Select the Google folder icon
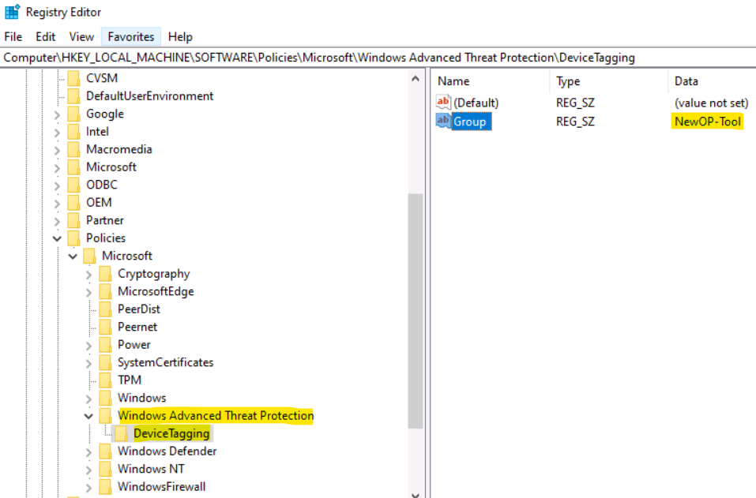This screenshot has height=498, width=756. tap(73, 114)
